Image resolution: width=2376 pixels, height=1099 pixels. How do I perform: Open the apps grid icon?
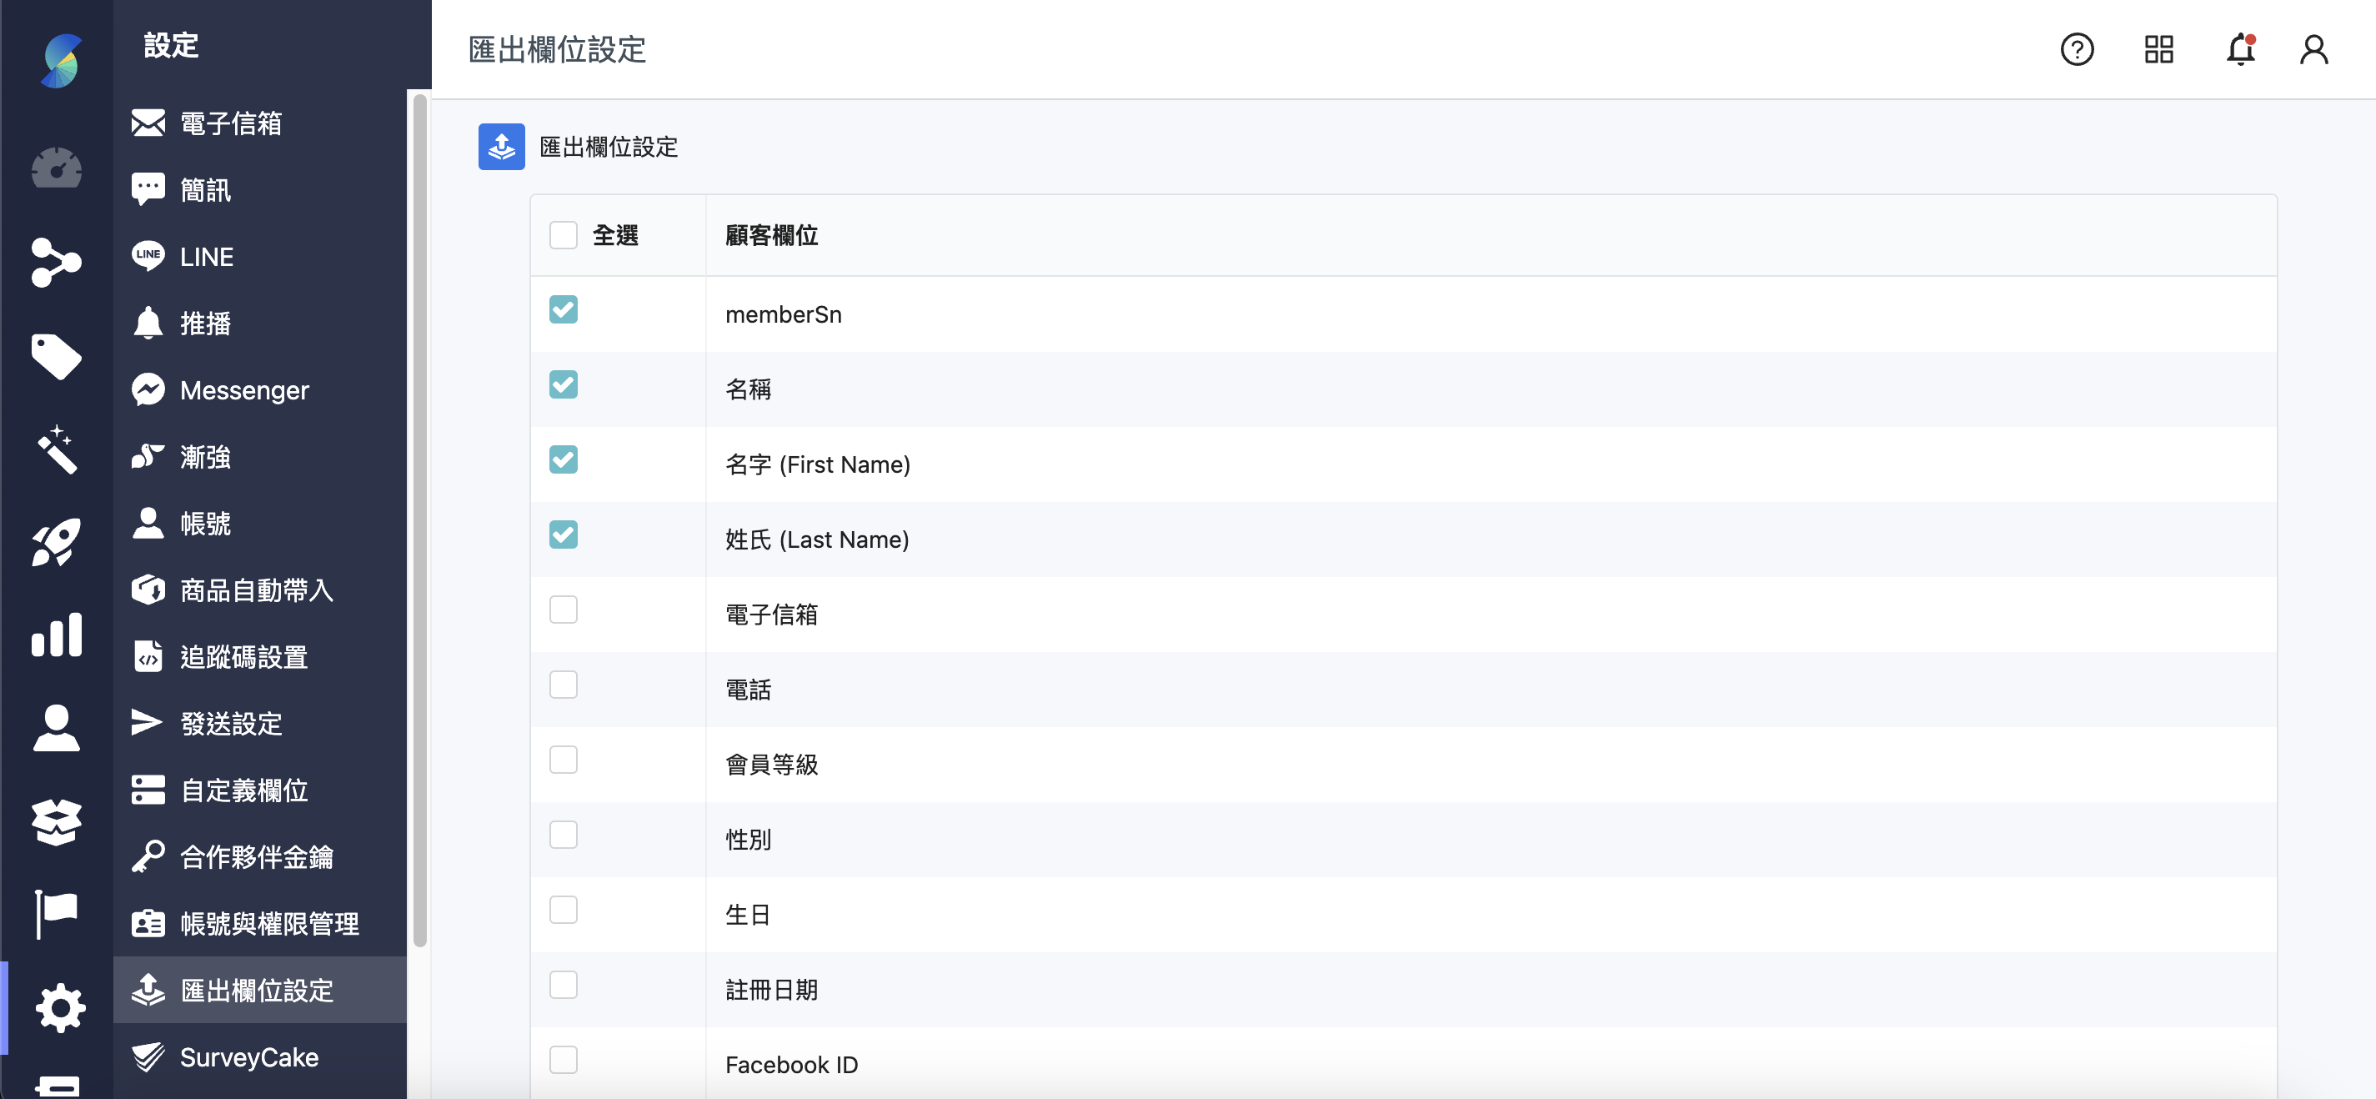[x=2158, y=49]
